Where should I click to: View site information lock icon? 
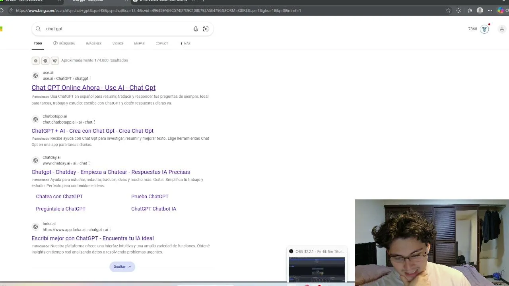11,10
